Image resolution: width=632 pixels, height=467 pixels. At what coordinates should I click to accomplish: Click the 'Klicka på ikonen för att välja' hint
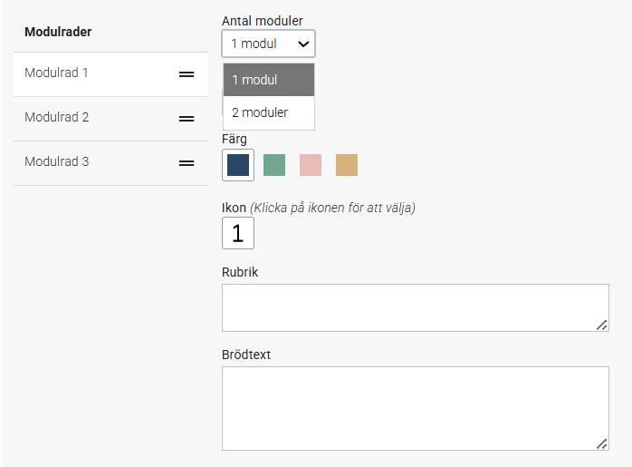pyautogui.click(x=332, y=208)
